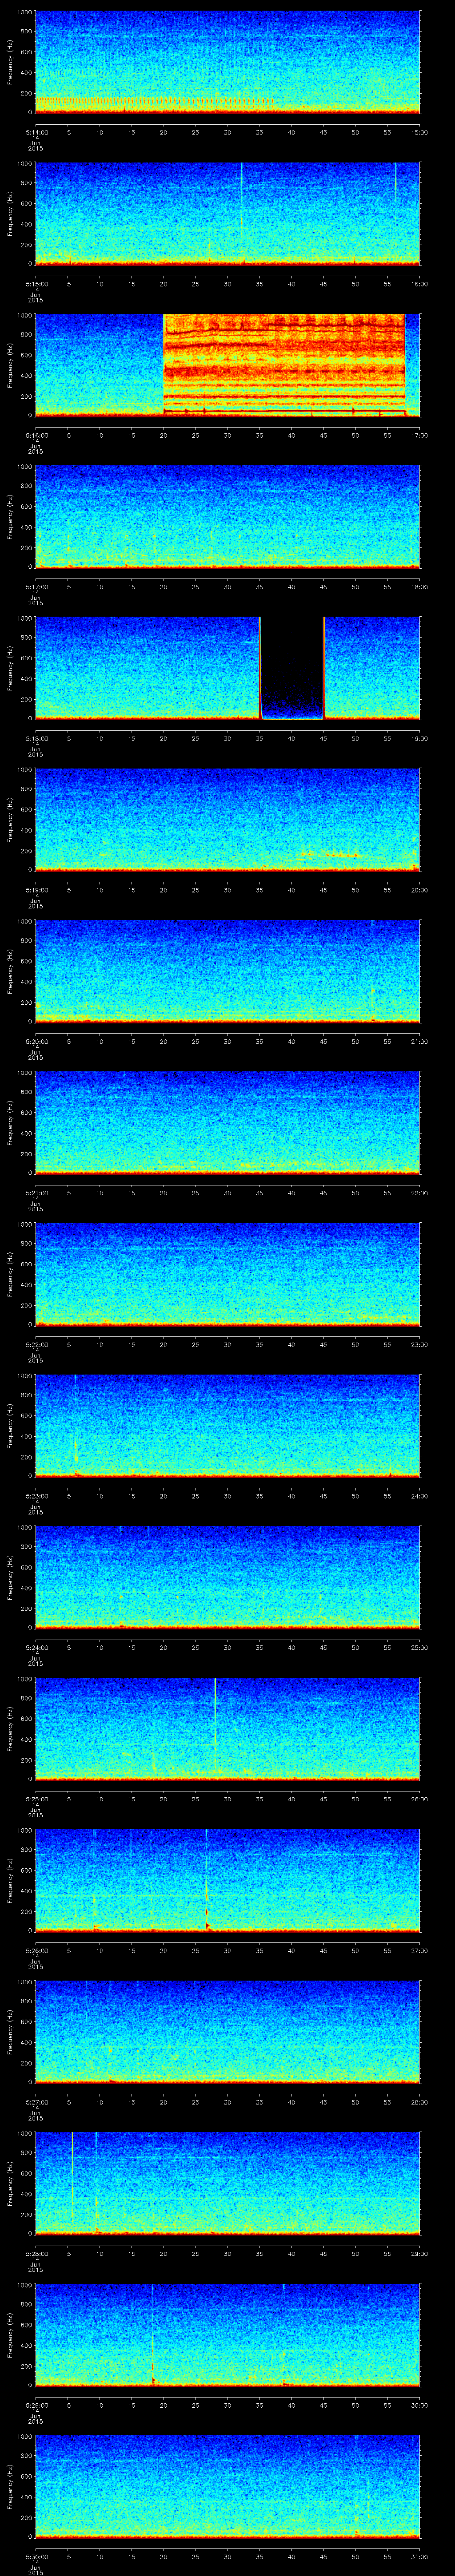Click 'Frequency (Hz)' axis title of the 5:14:00 panel
The image size is (455, 2576).
pos(10,62)
